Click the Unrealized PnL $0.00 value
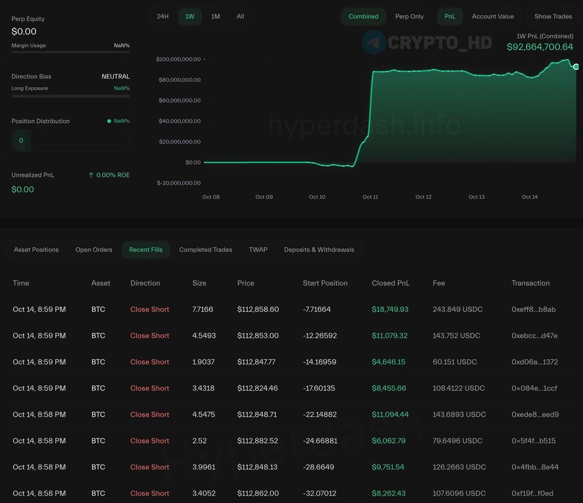 [x=23, y=190]
